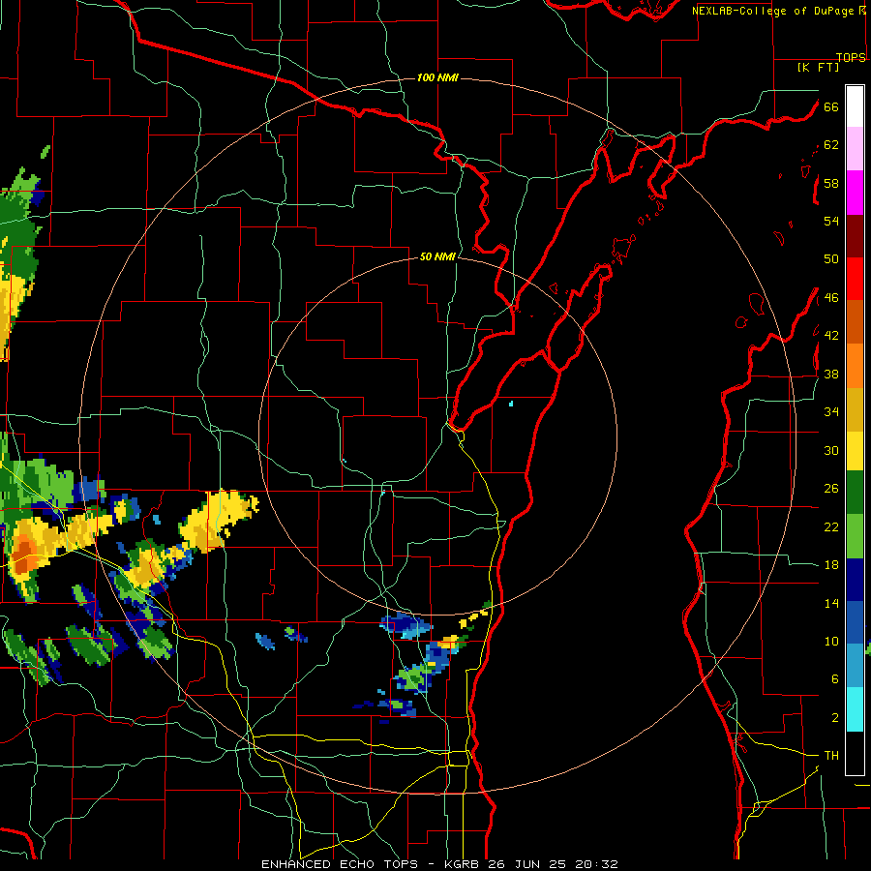871x871 pixels.
Task: Click the legend value 30
Action: (x=831, y=450)
